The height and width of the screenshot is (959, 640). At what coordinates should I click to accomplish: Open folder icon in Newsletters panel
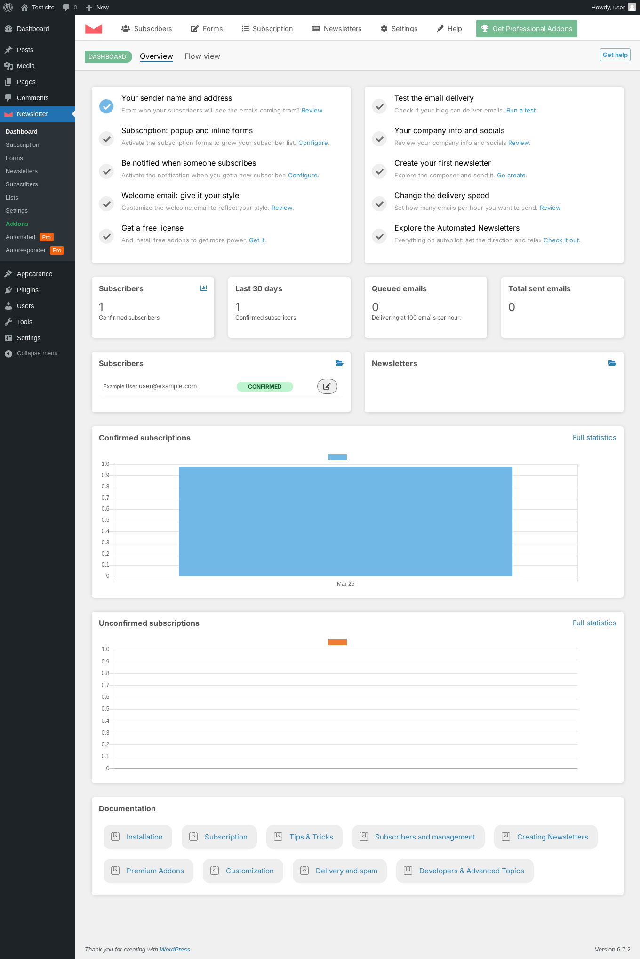tap(612, 363)
